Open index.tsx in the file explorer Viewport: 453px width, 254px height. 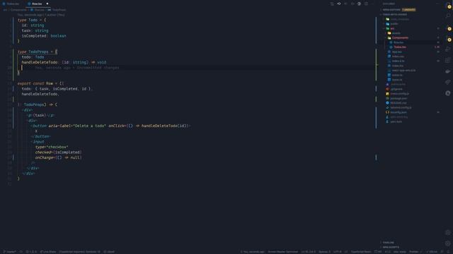pos(398,66)
